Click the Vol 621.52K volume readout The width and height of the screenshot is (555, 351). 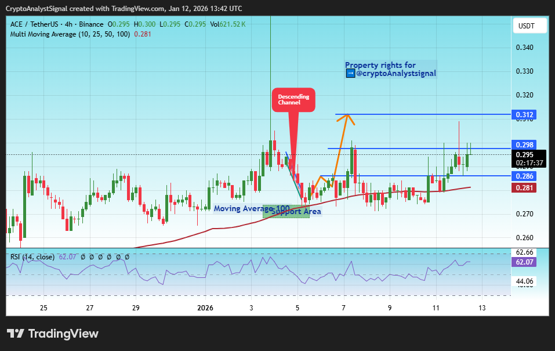(227, 24)
